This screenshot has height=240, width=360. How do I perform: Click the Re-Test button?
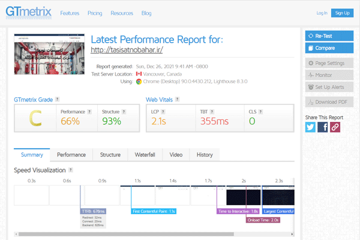tap(329, 35)
